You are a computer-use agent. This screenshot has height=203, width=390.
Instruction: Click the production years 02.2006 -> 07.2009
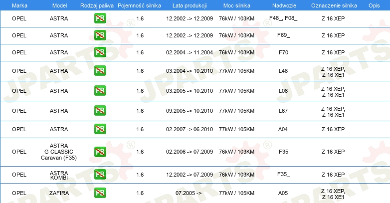tap(190, 152)
